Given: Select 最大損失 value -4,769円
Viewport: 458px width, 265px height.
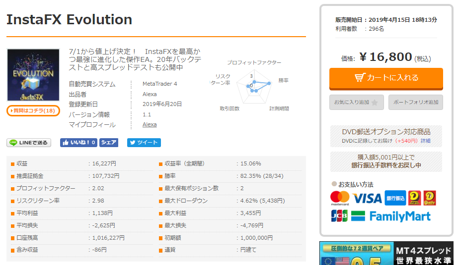Looking at the screenshot, I should pyautogui.click(x=252, y=225).
